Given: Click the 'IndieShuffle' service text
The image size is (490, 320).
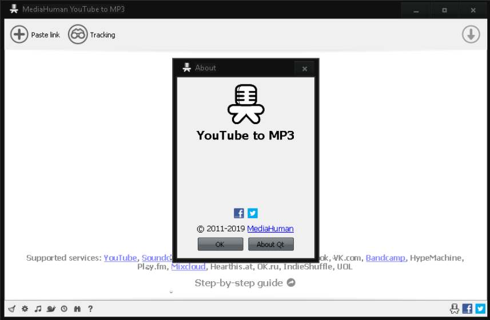Looking at the screenshot, I should coord(308,267).
